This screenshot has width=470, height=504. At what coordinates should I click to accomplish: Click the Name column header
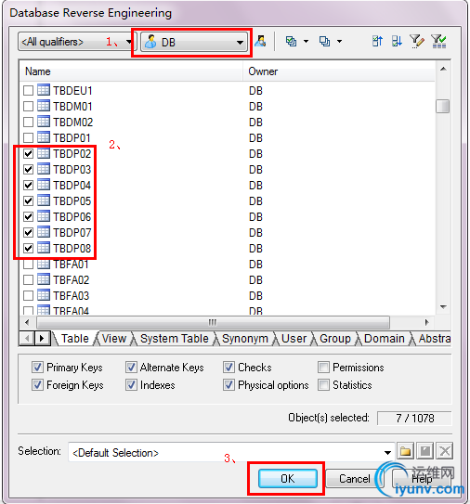(131, 71)
